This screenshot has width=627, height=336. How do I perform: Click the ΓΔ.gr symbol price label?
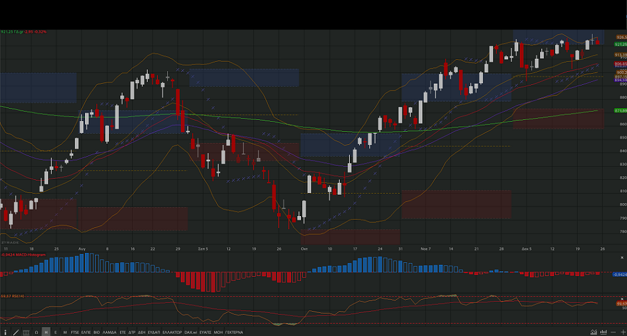(24, 31)
